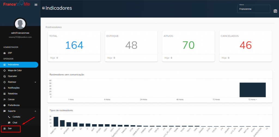Image resolution: width=279 pixels, height=137 pixels.
Task: Click the Sair exit icon
Action: coord(4,129)
